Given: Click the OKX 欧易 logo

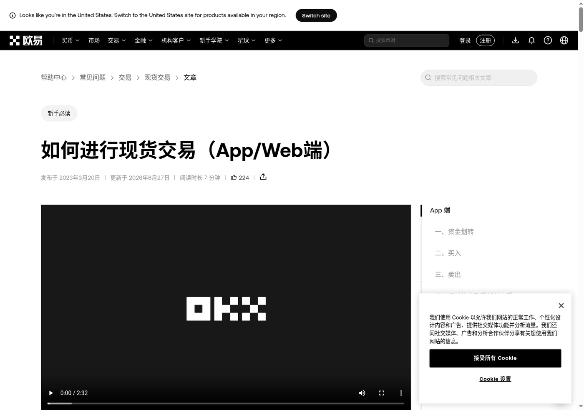Looking at the screenshot, I should coord(26,40).
